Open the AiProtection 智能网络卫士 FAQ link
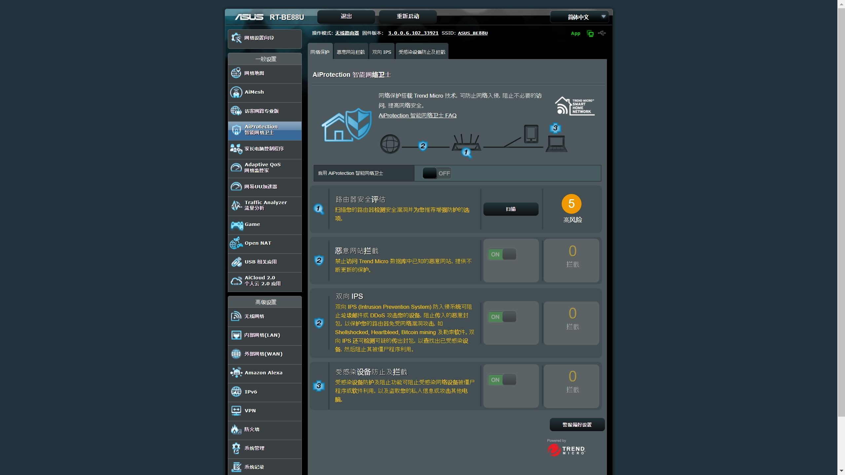This screenshot has width=845, height=475. [417, 115]
